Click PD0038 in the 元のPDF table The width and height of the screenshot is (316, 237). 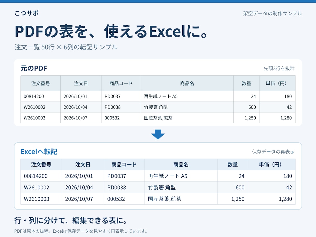[113, 107]
